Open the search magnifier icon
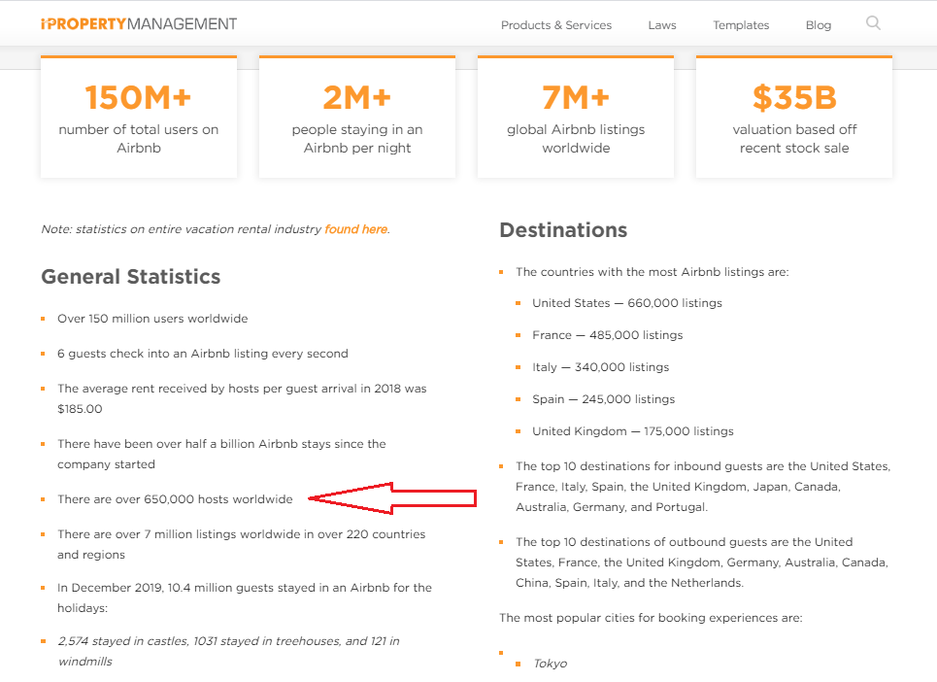The width and height of the screenshot is (937, 682). coord(872,23)
